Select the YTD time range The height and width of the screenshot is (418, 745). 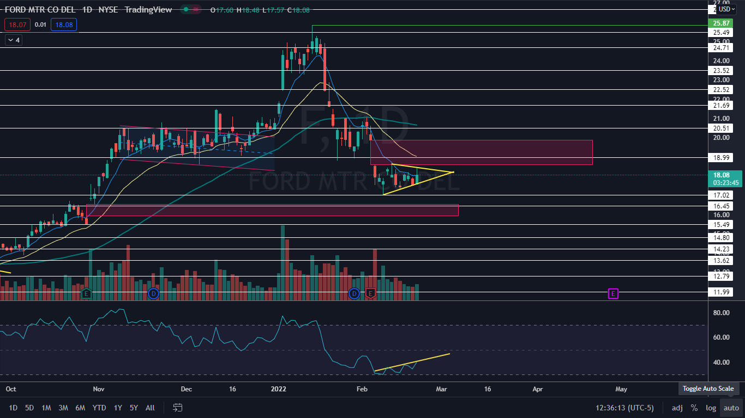tap(99, 408)
